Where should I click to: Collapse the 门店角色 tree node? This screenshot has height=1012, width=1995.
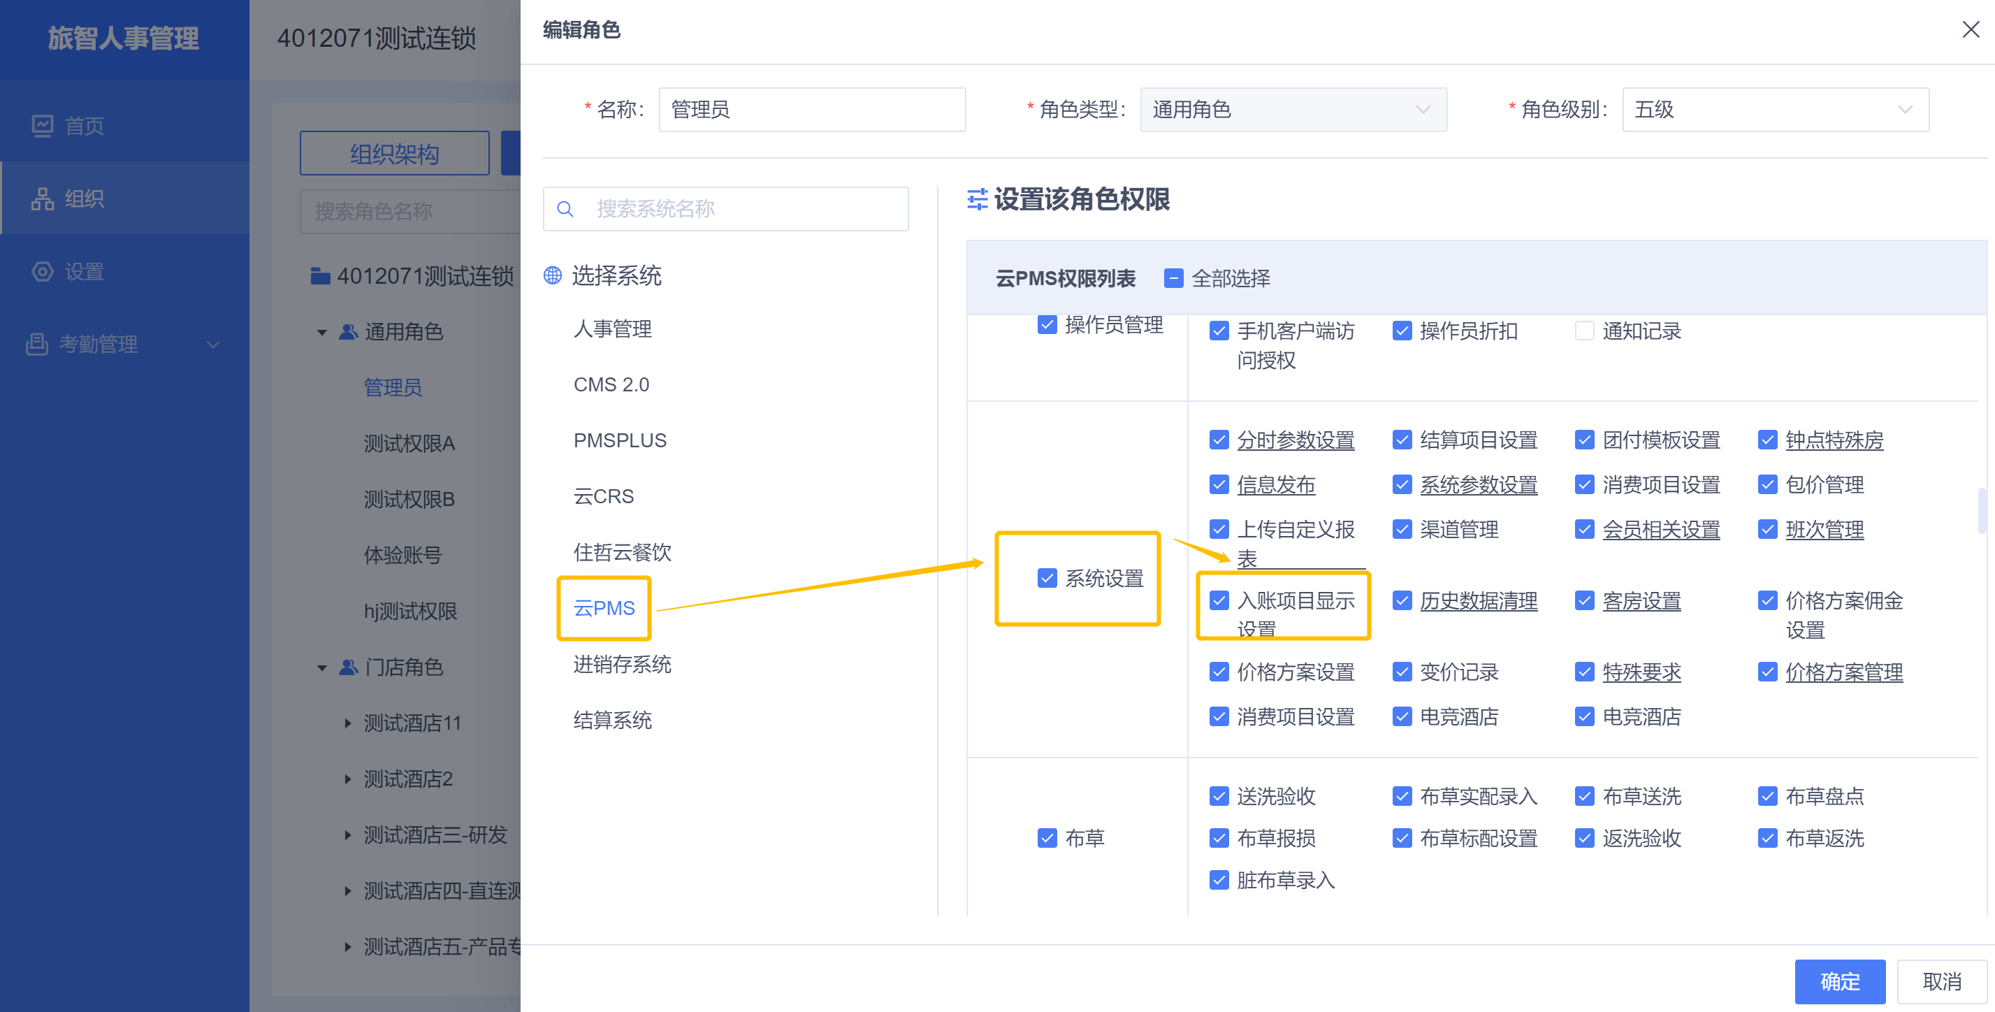[322, 668]
